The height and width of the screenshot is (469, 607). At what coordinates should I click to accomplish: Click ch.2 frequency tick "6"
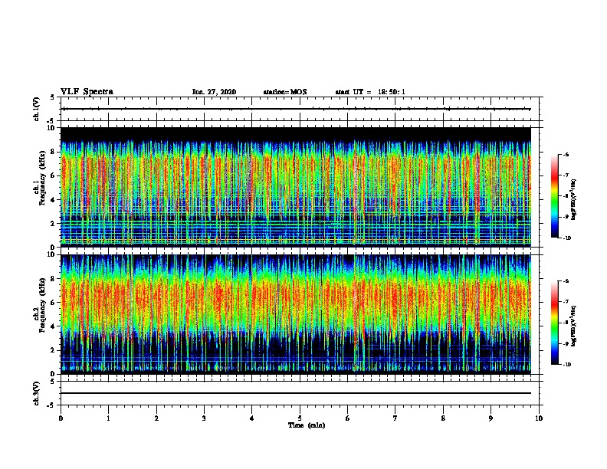tap(53, 303)
